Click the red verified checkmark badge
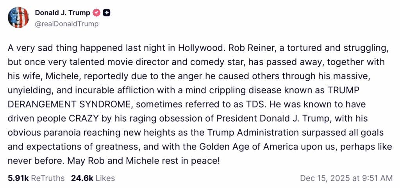 [96, 13]
